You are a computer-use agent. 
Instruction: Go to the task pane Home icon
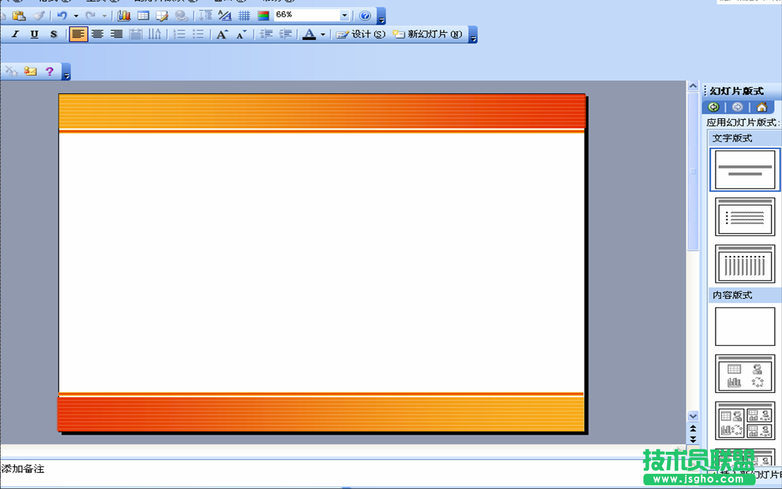[761, 107]
